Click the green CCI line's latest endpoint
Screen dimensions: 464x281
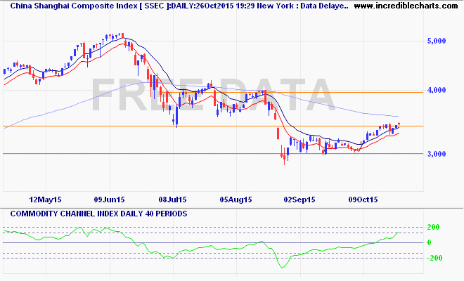(x=399, y=233)
